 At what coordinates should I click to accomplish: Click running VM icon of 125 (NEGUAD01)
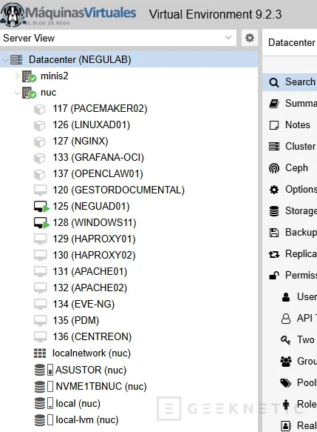pos(41,207)
